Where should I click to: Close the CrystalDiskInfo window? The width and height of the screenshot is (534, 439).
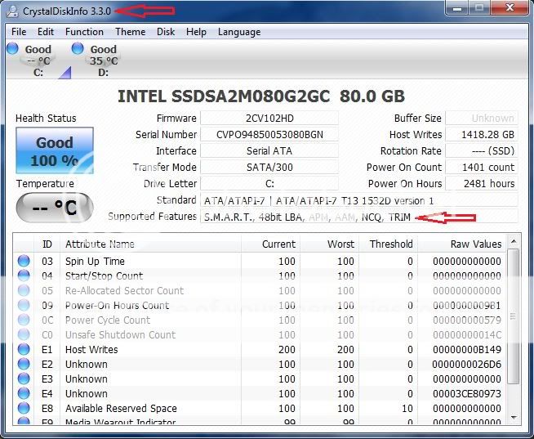coord(510,7)
